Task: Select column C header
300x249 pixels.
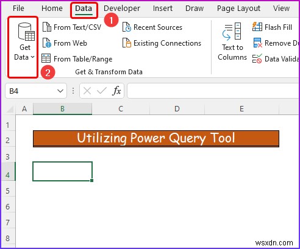Action: 121,109
